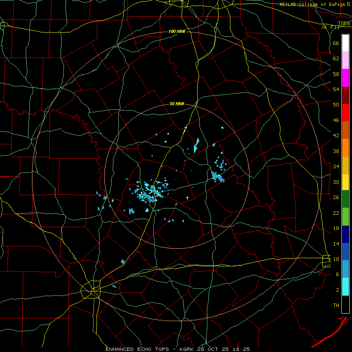Click the bright yellow legend swatch

pos(345,182)
